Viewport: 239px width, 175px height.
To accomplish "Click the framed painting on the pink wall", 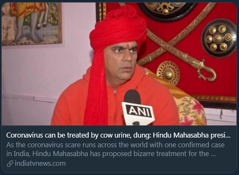I will tap(32, 24).
